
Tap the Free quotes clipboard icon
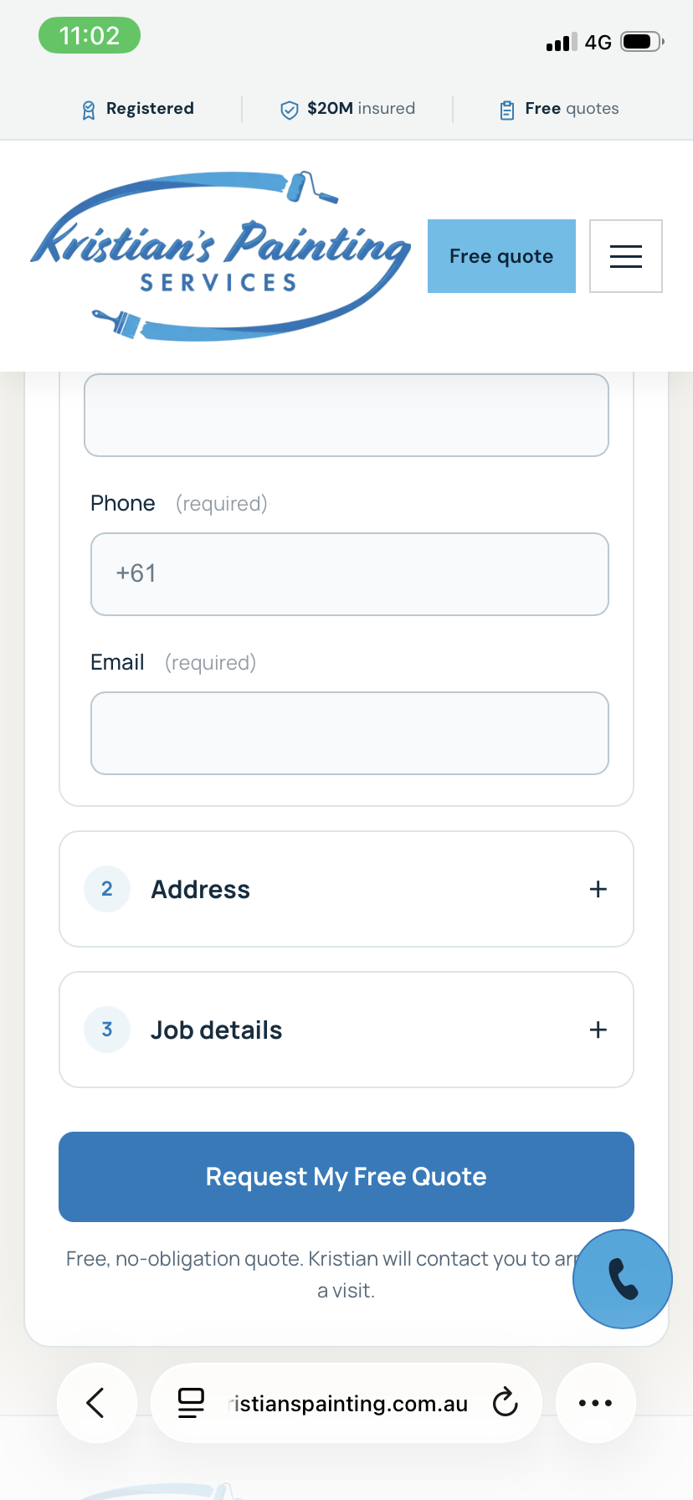506,110
